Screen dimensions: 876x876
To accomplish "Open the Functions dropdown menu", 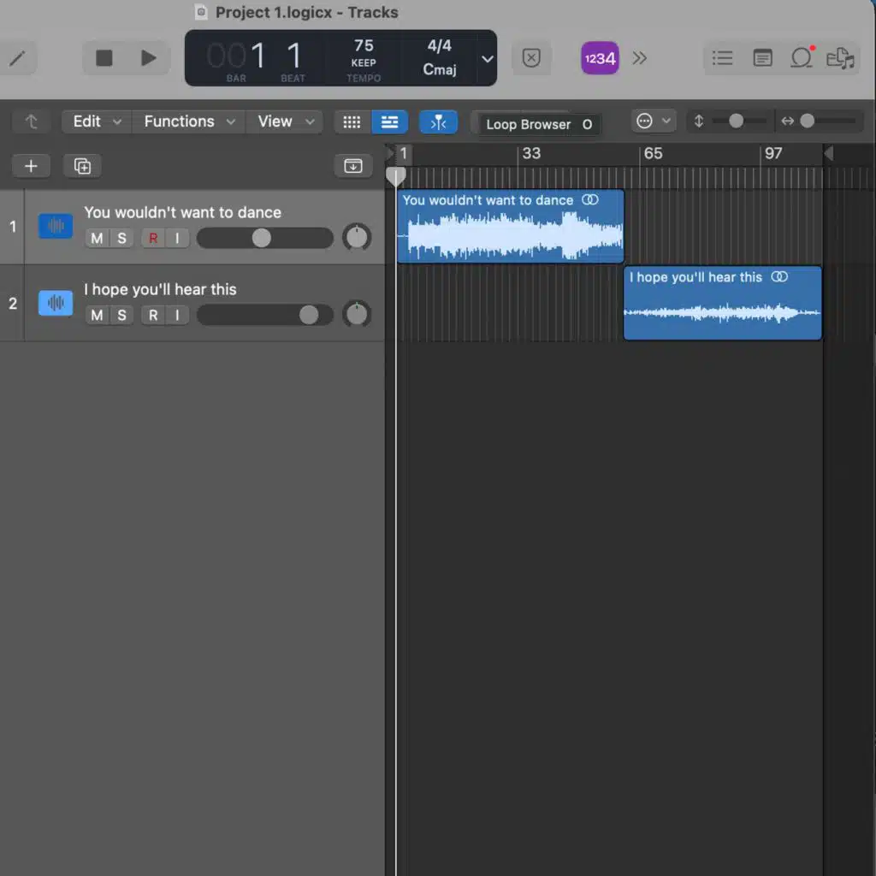I will pos(188,121).
